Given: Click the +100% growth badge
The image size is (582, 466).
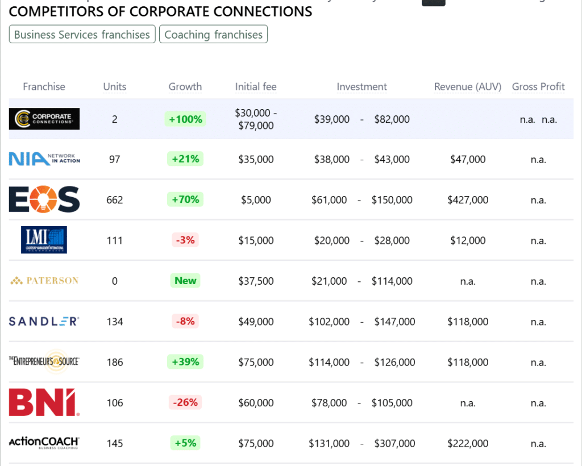Looking at the screenshot, I should (185, 119).
